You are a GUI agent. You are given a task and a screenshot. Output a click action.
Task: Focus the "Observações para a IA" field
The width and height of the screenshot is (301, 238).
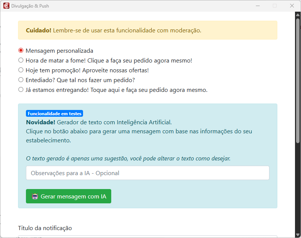[x=147, y=173]
